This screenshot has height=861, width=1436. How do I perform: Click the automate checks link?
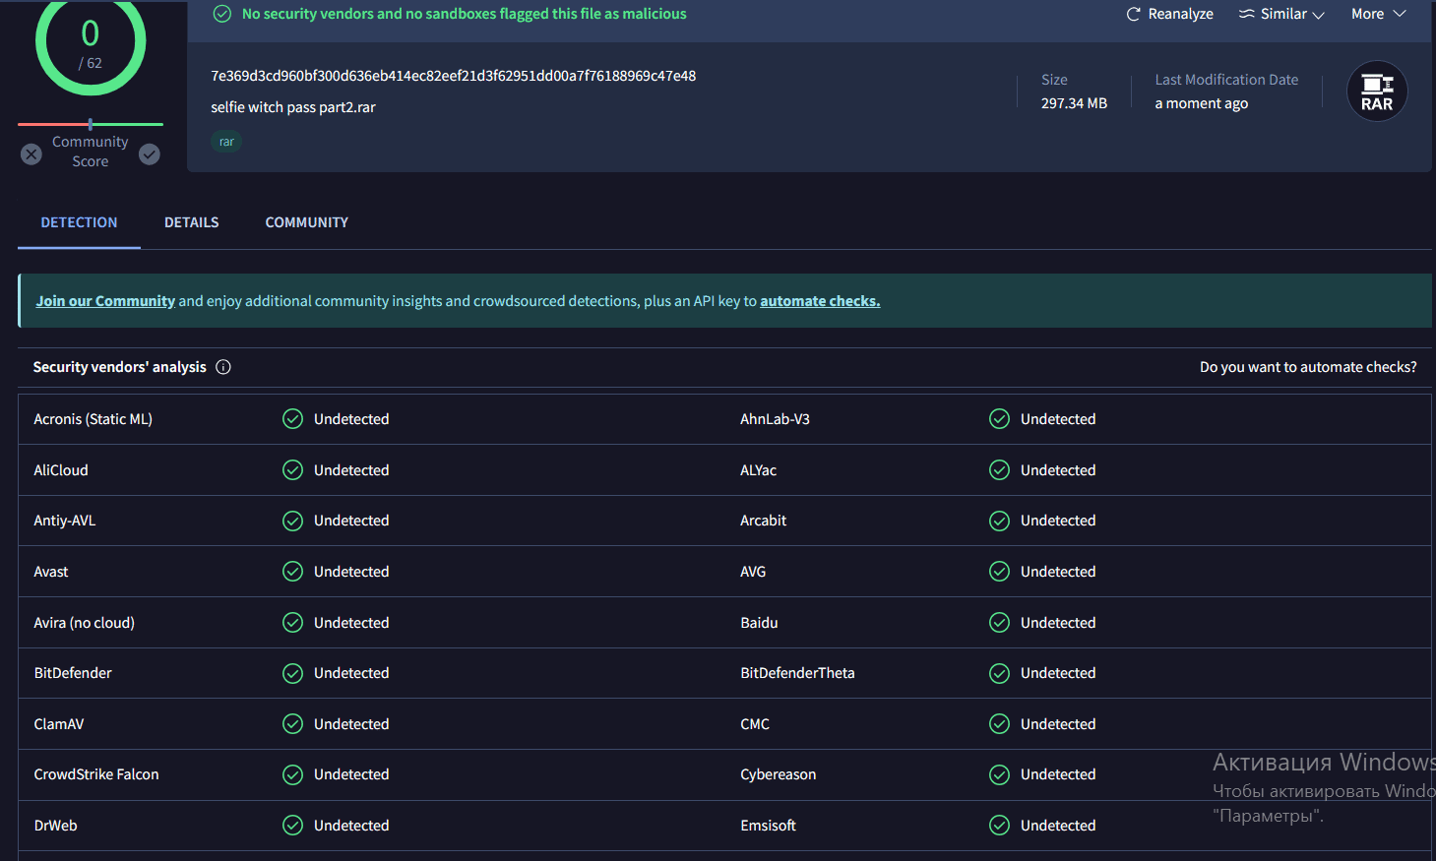tap(820, 300)
